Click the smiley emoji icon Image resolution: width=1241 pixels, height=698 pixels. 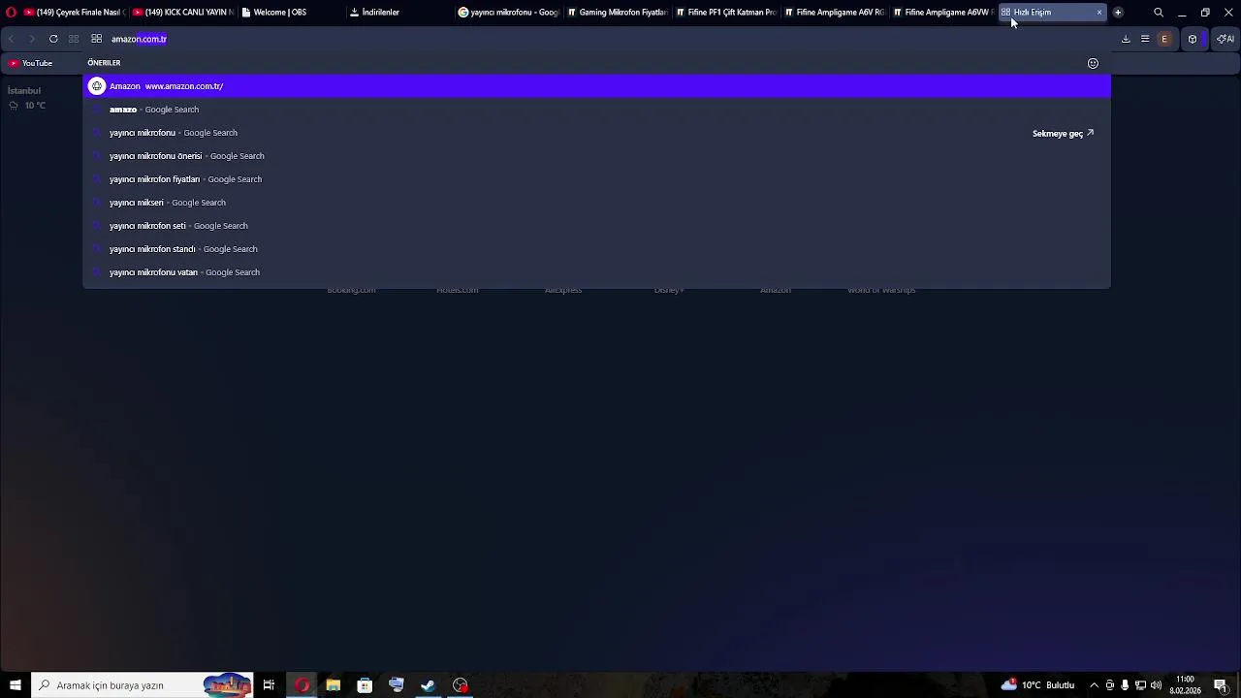point(1093,63)
